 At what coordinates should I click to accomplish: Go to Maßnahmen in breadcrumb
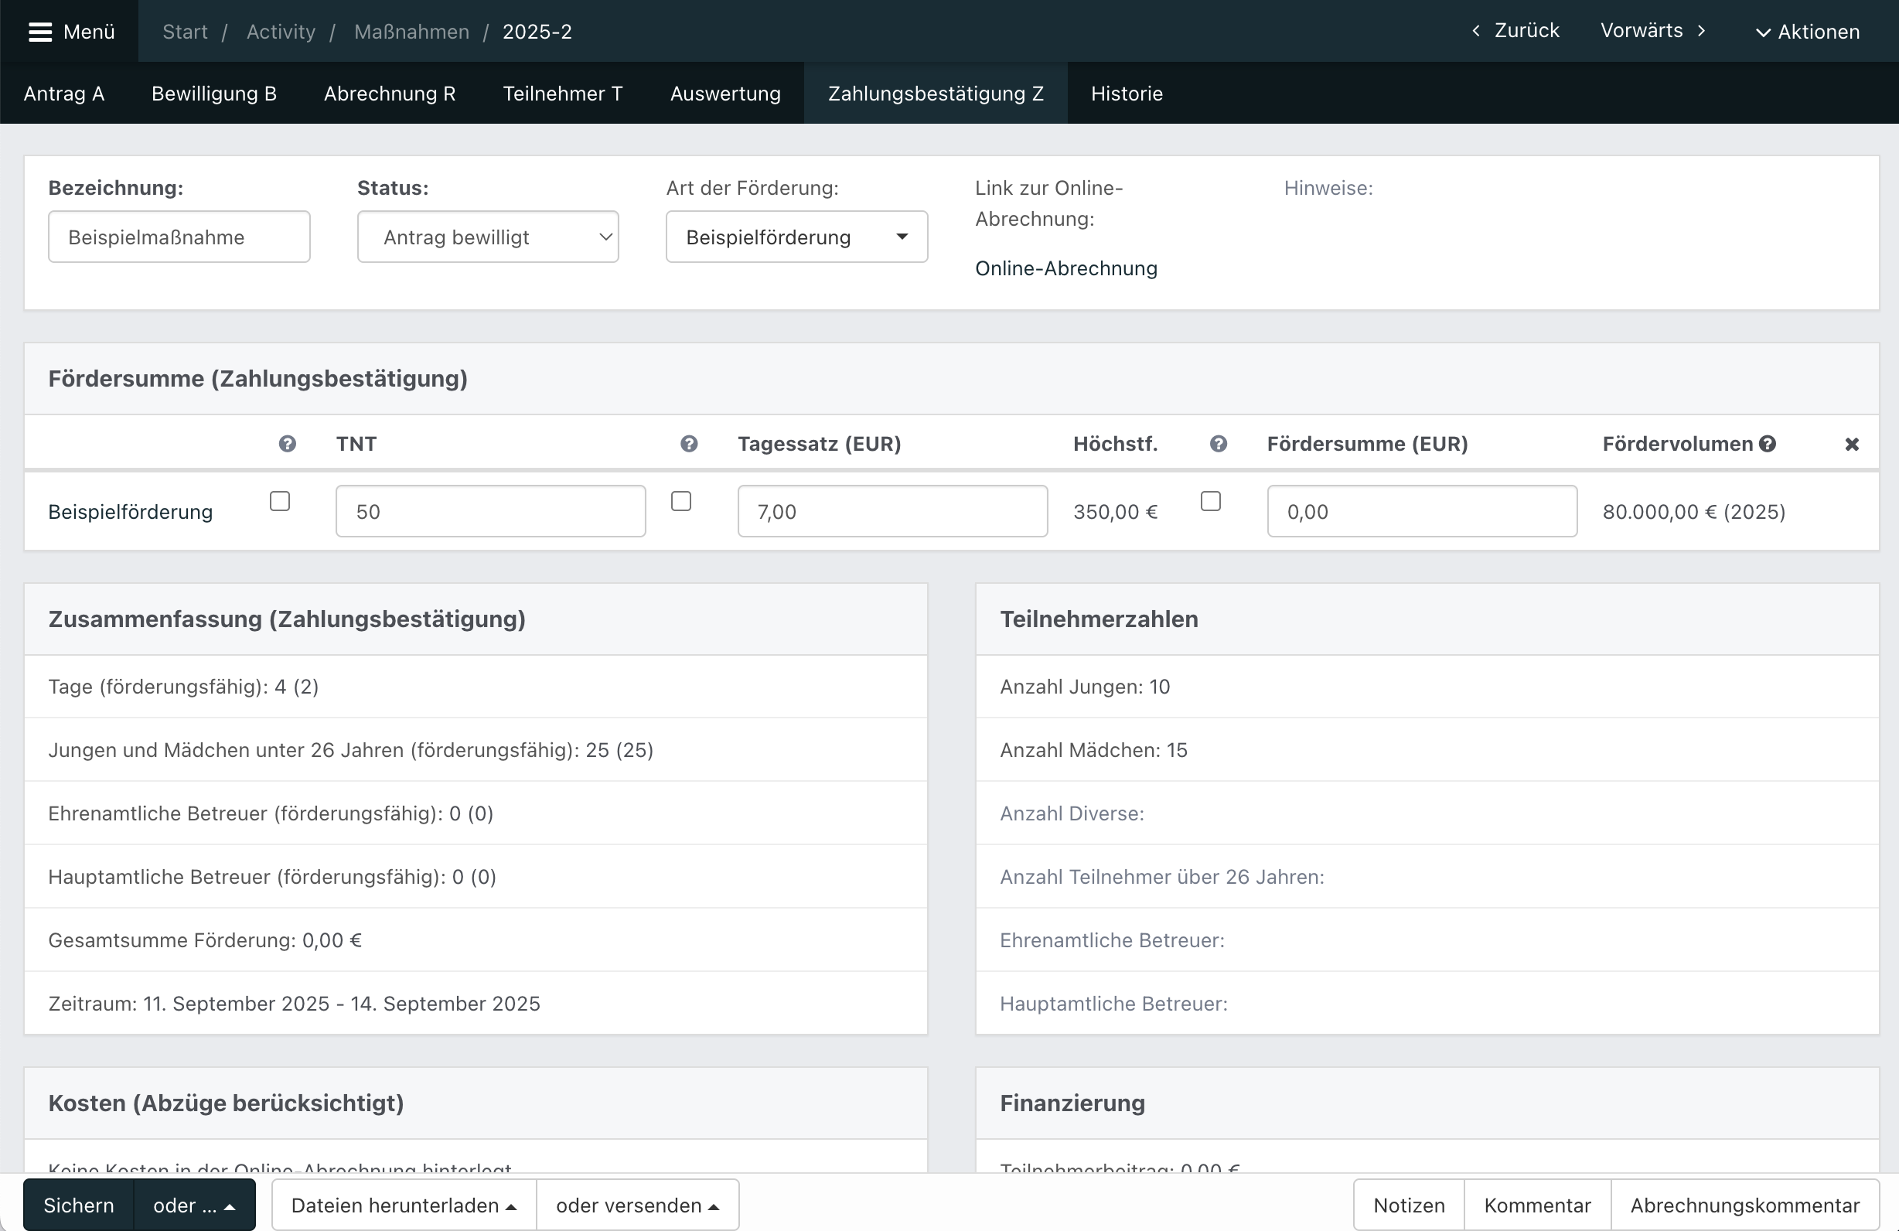(x=411, y=32)
